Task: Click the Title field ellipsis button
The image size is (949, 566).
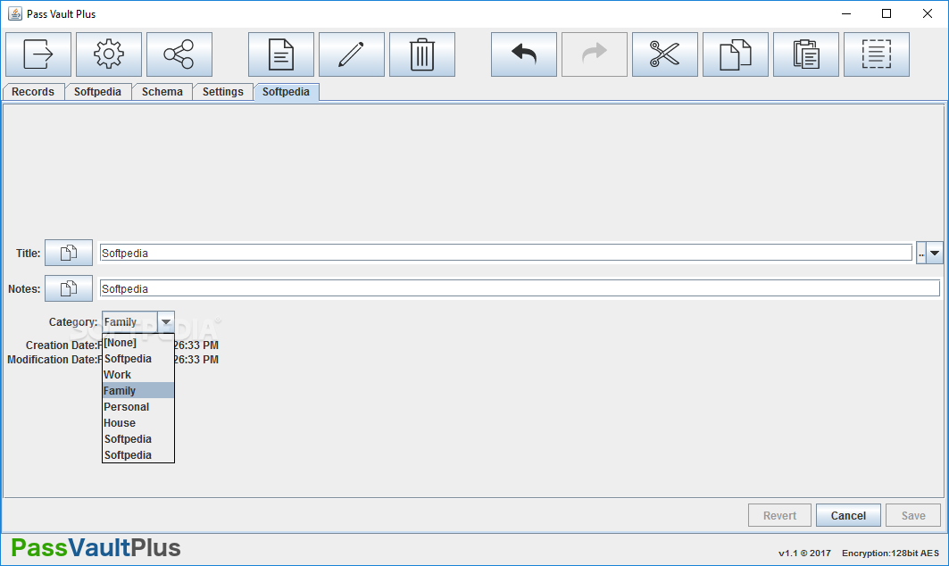Action: (921, 253)
